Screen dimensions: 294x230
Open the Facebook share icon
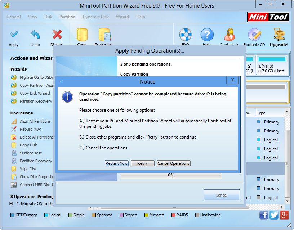(x=263, y=215)
